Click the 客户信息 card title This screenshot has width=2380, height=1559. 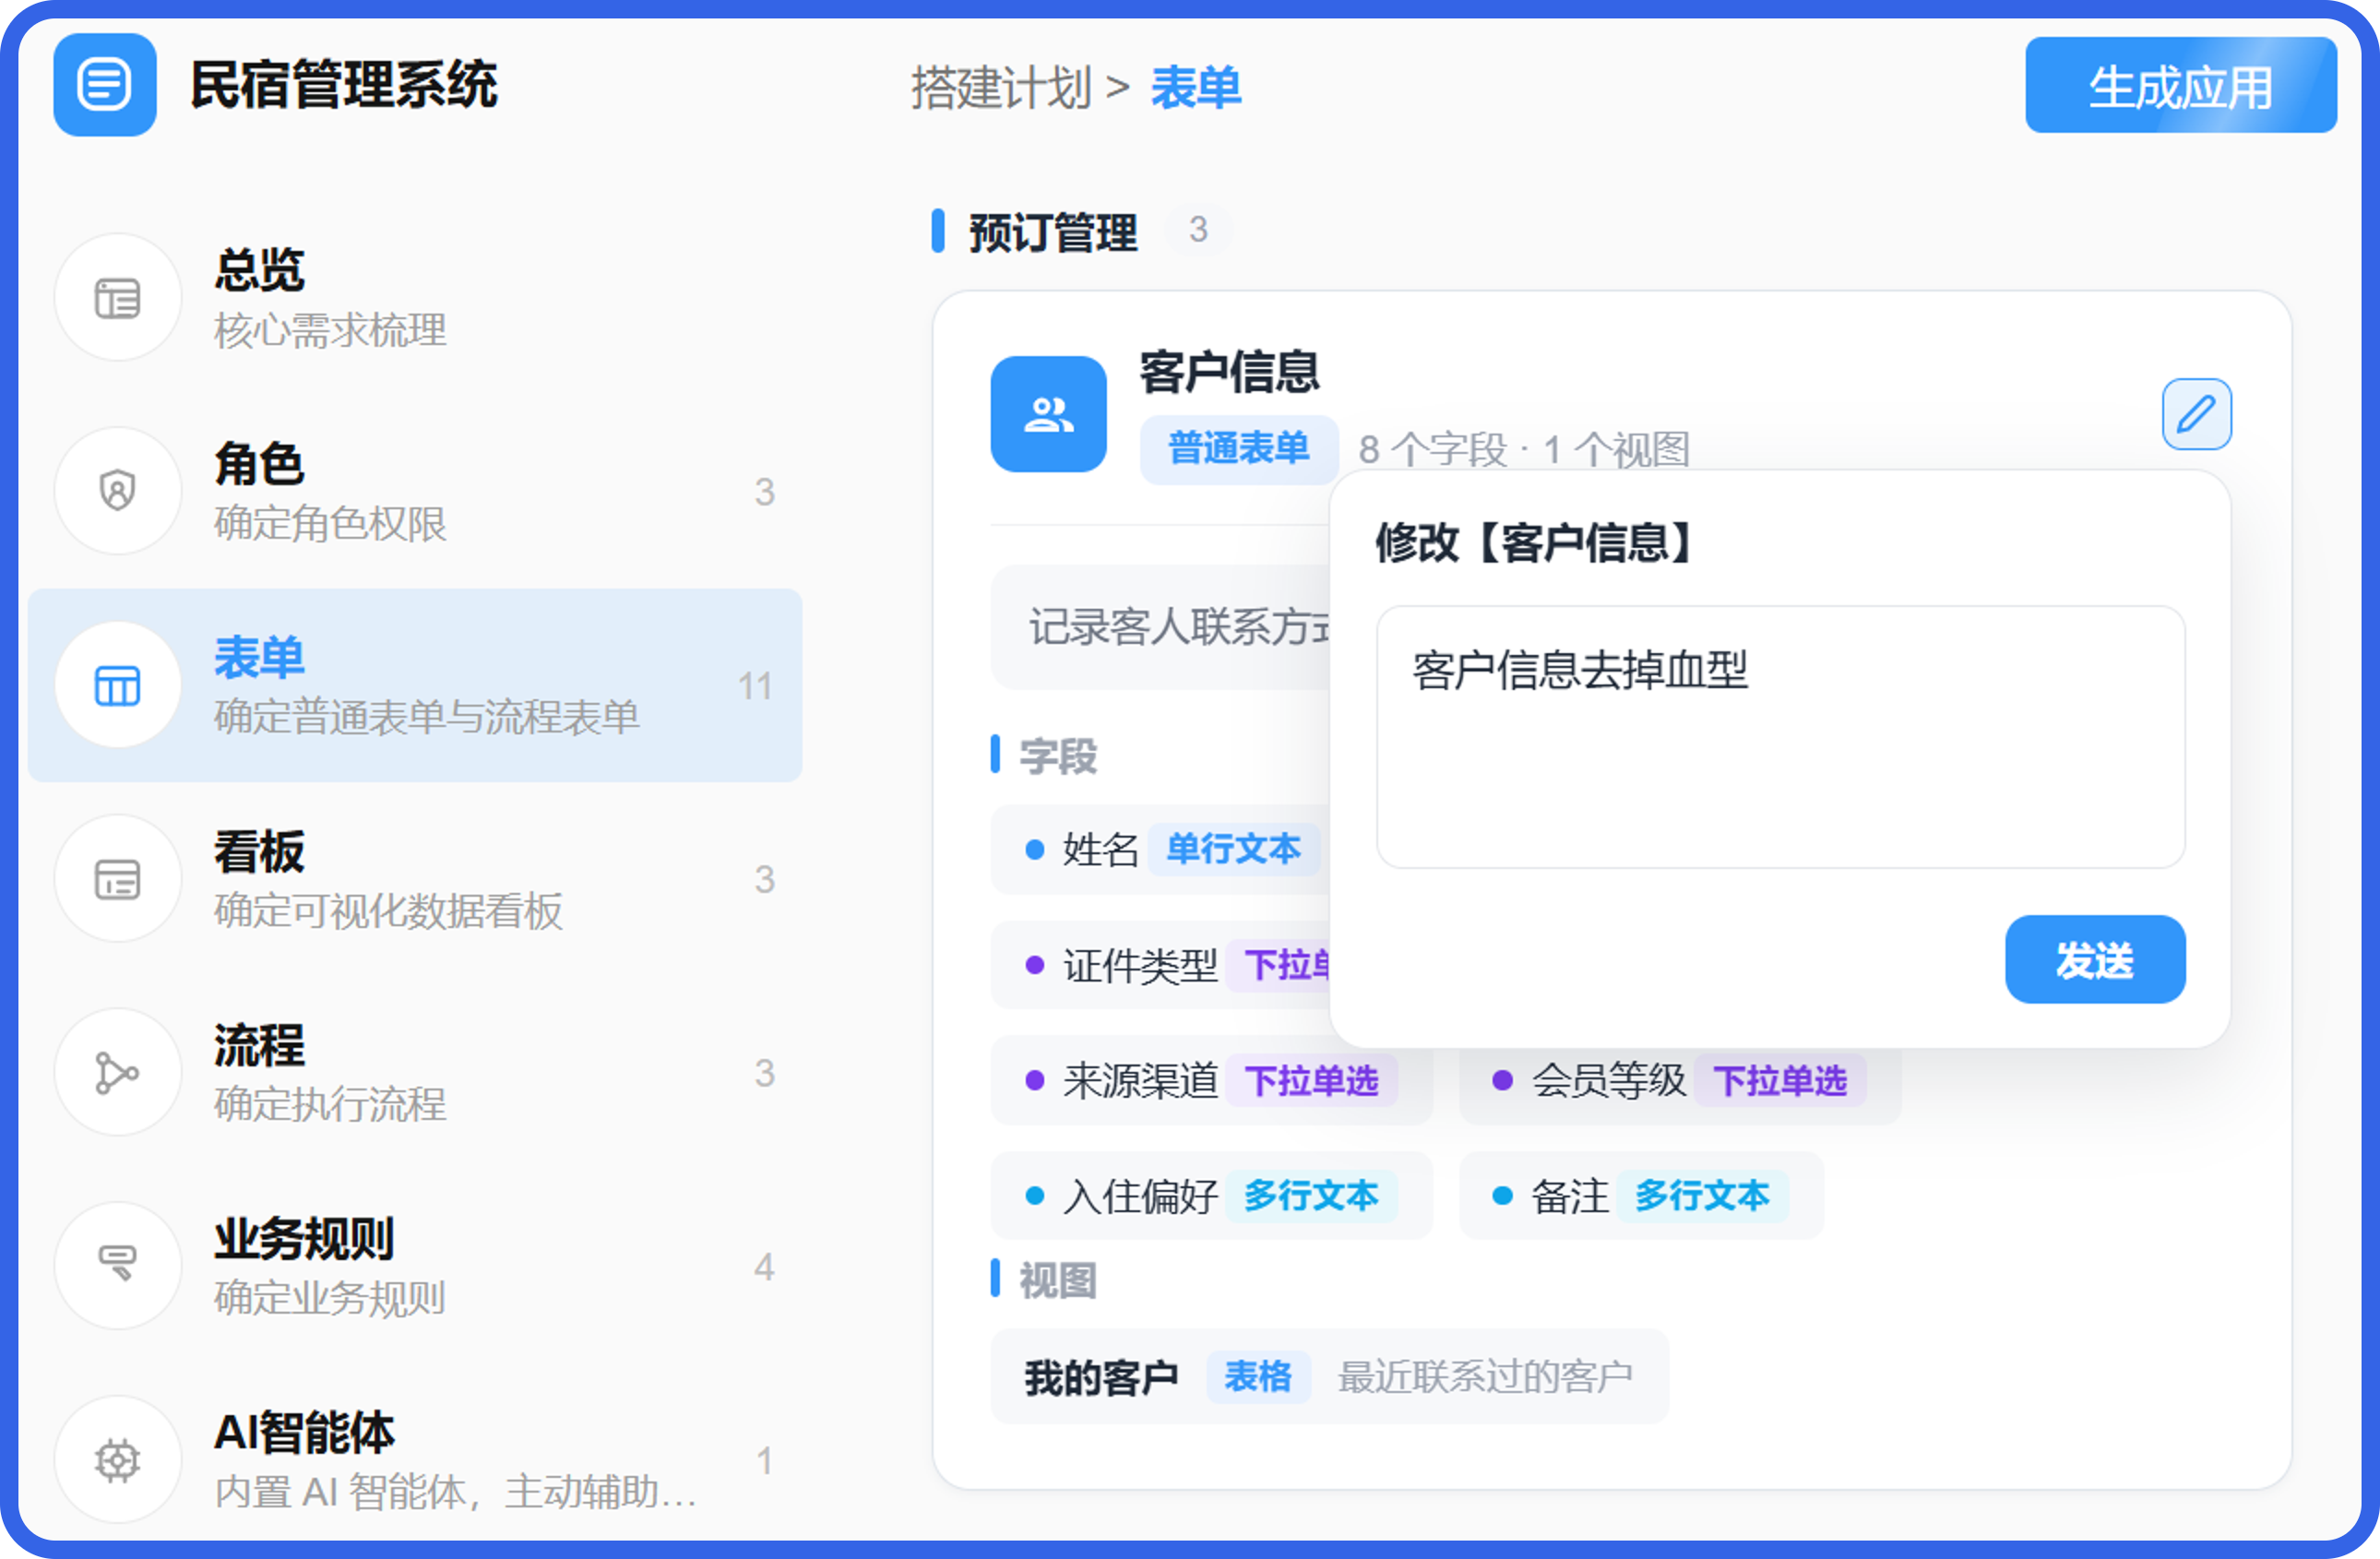tap(1229, 372)
